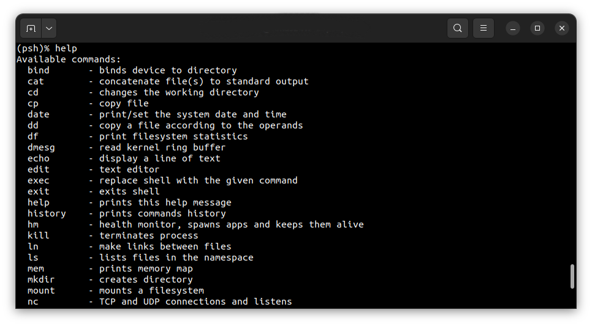Maximize the terminal window

(x=537, y=28)
